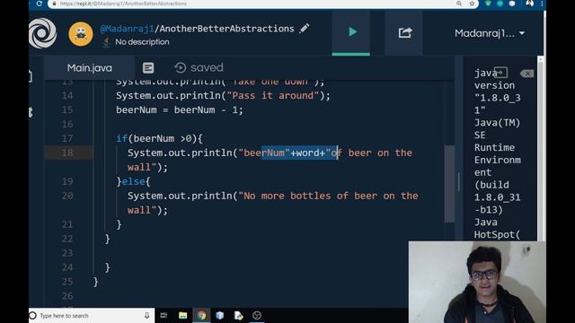Click the document app taskbar icon

click(238, 315)
